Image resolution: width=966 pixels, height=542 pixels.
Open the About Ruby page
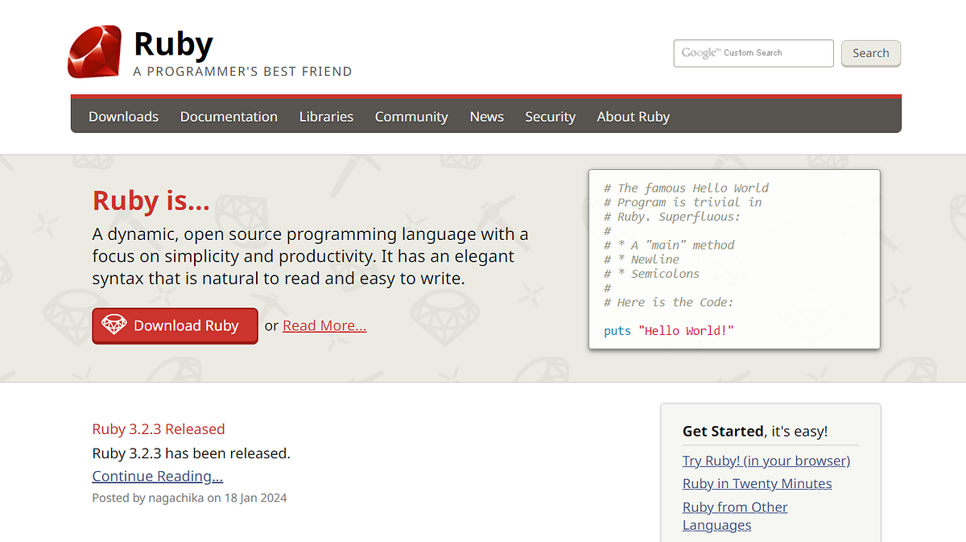coord(633,117)
